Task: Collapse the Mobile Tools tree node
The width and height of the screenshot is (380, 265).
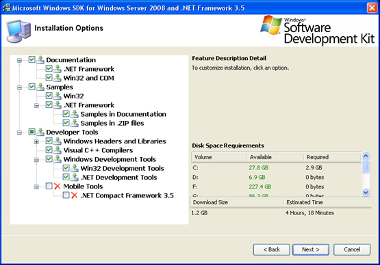Action: pos(36,187)
